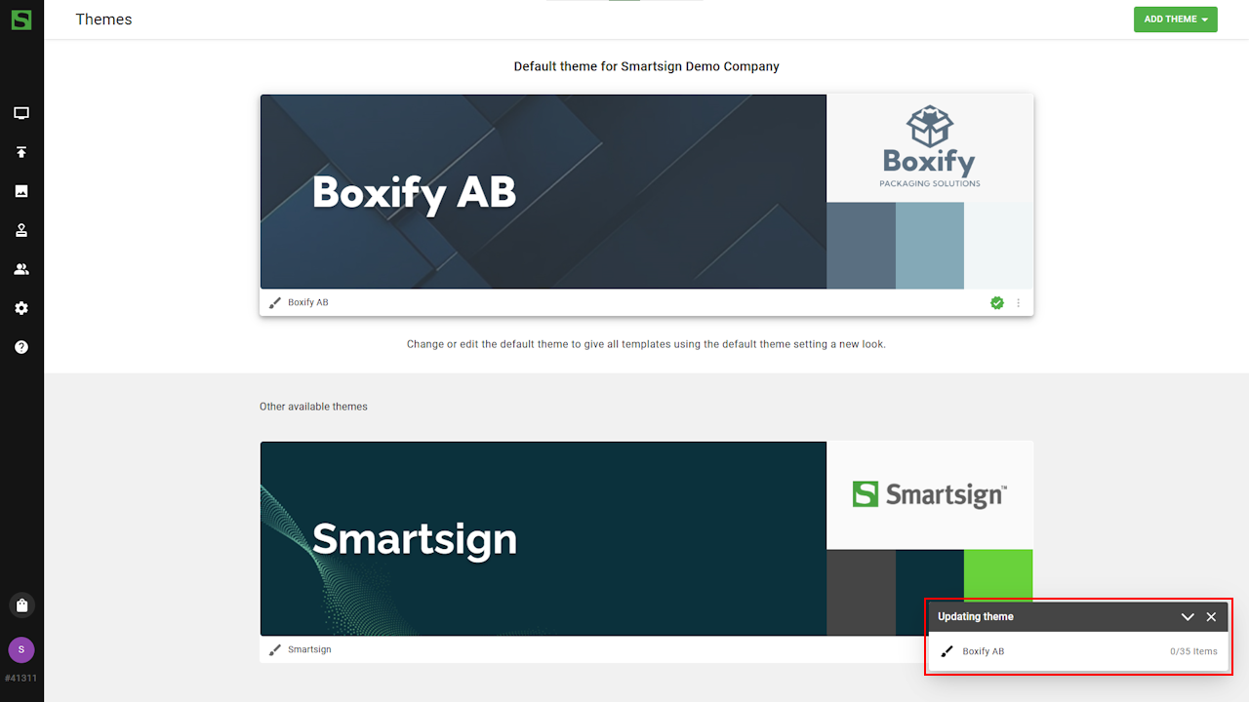
Task: Open the stamp-shaped icon in the sidebar
Action: click(x=21, y=230)
